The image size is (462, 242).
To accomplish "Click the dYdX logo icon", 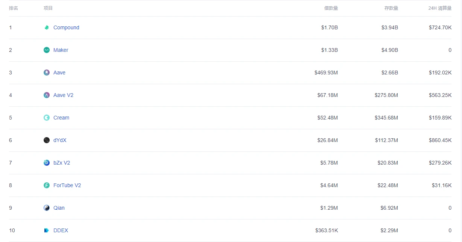I will tap(47, 140).
